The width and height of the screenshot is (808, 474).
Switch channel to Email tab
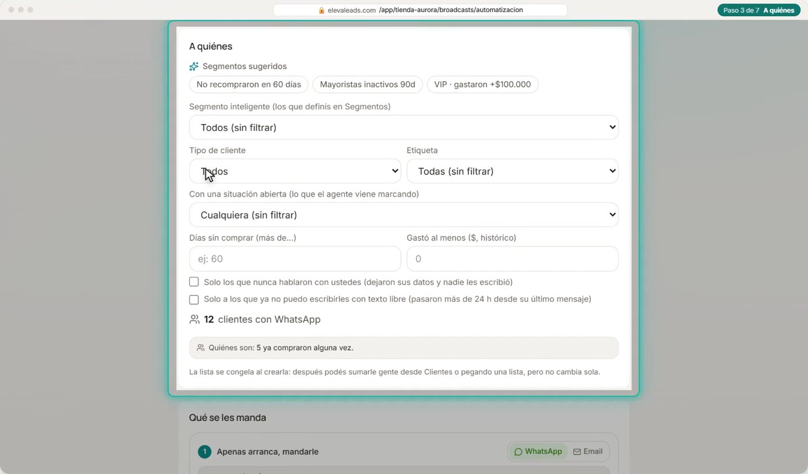(x=588, y=452)
